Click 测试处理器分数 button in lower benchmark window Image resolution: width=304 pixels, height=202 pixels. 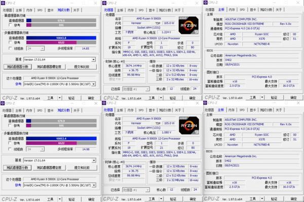[17, 167]
